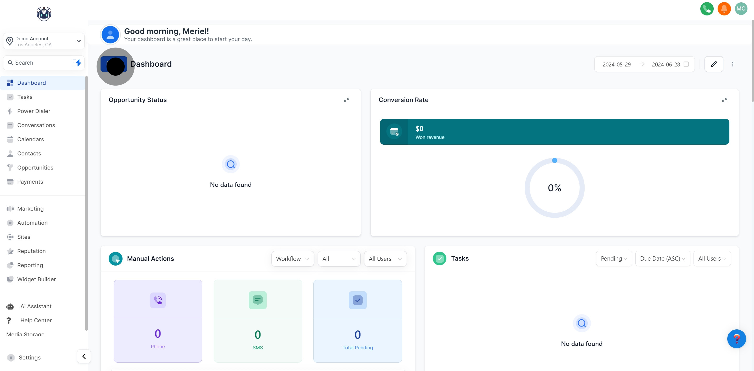Open the three-dot dashboard options menu
Viewport: 754px width, 371px height.
(733, 64)
